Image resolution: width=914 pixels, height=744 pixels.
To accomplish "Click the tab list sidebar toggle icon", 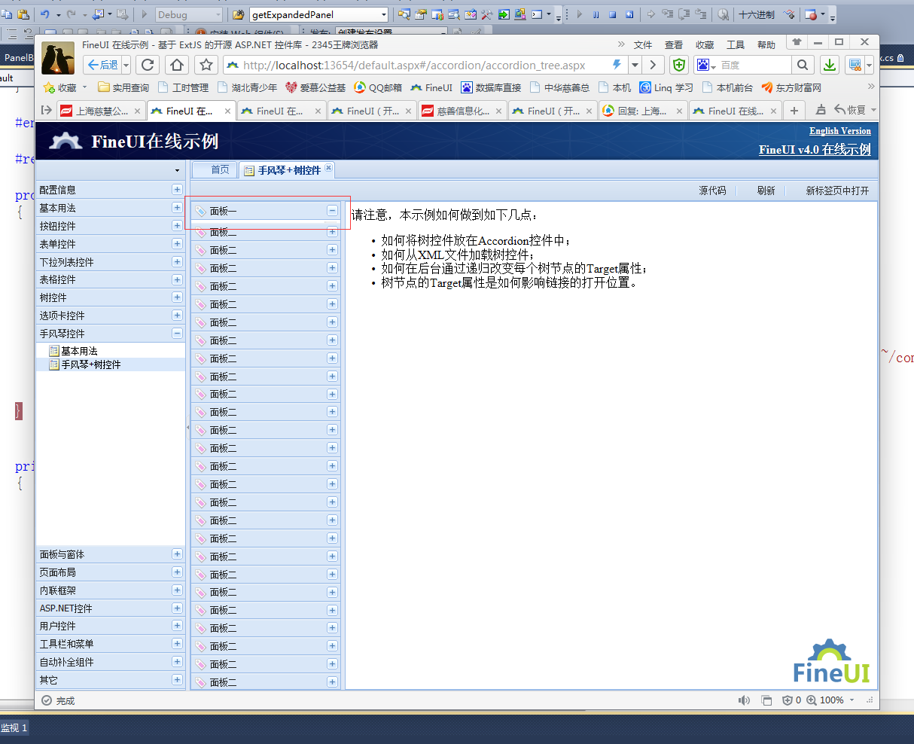I will 47,111.
